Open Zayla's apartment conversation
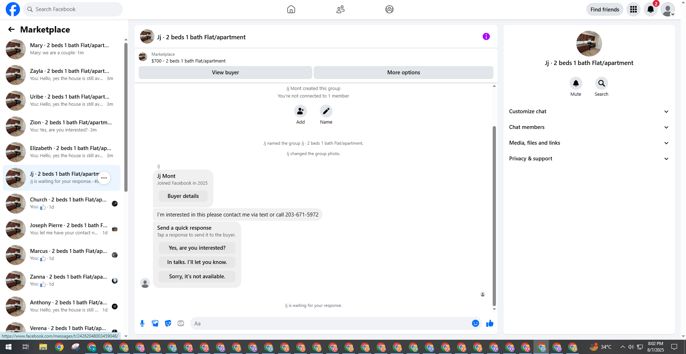 tap(61, 75)
